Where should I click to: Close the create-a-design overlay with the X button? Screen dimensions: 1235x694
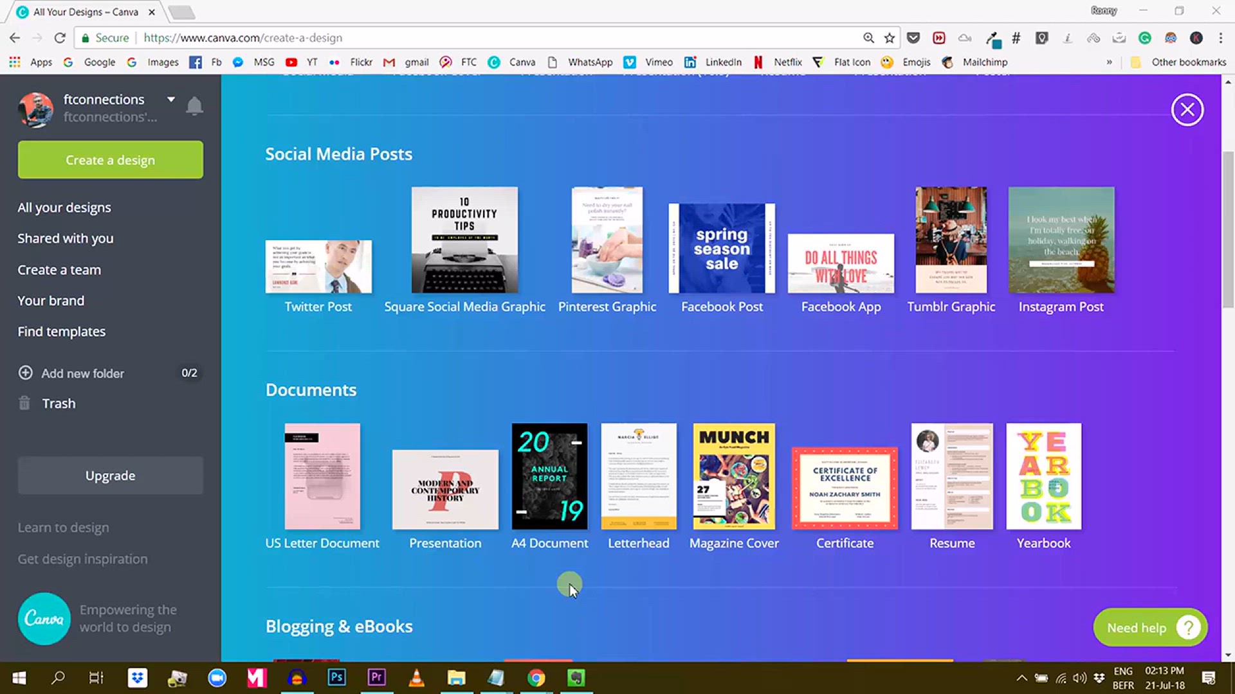coord(1187,110)
